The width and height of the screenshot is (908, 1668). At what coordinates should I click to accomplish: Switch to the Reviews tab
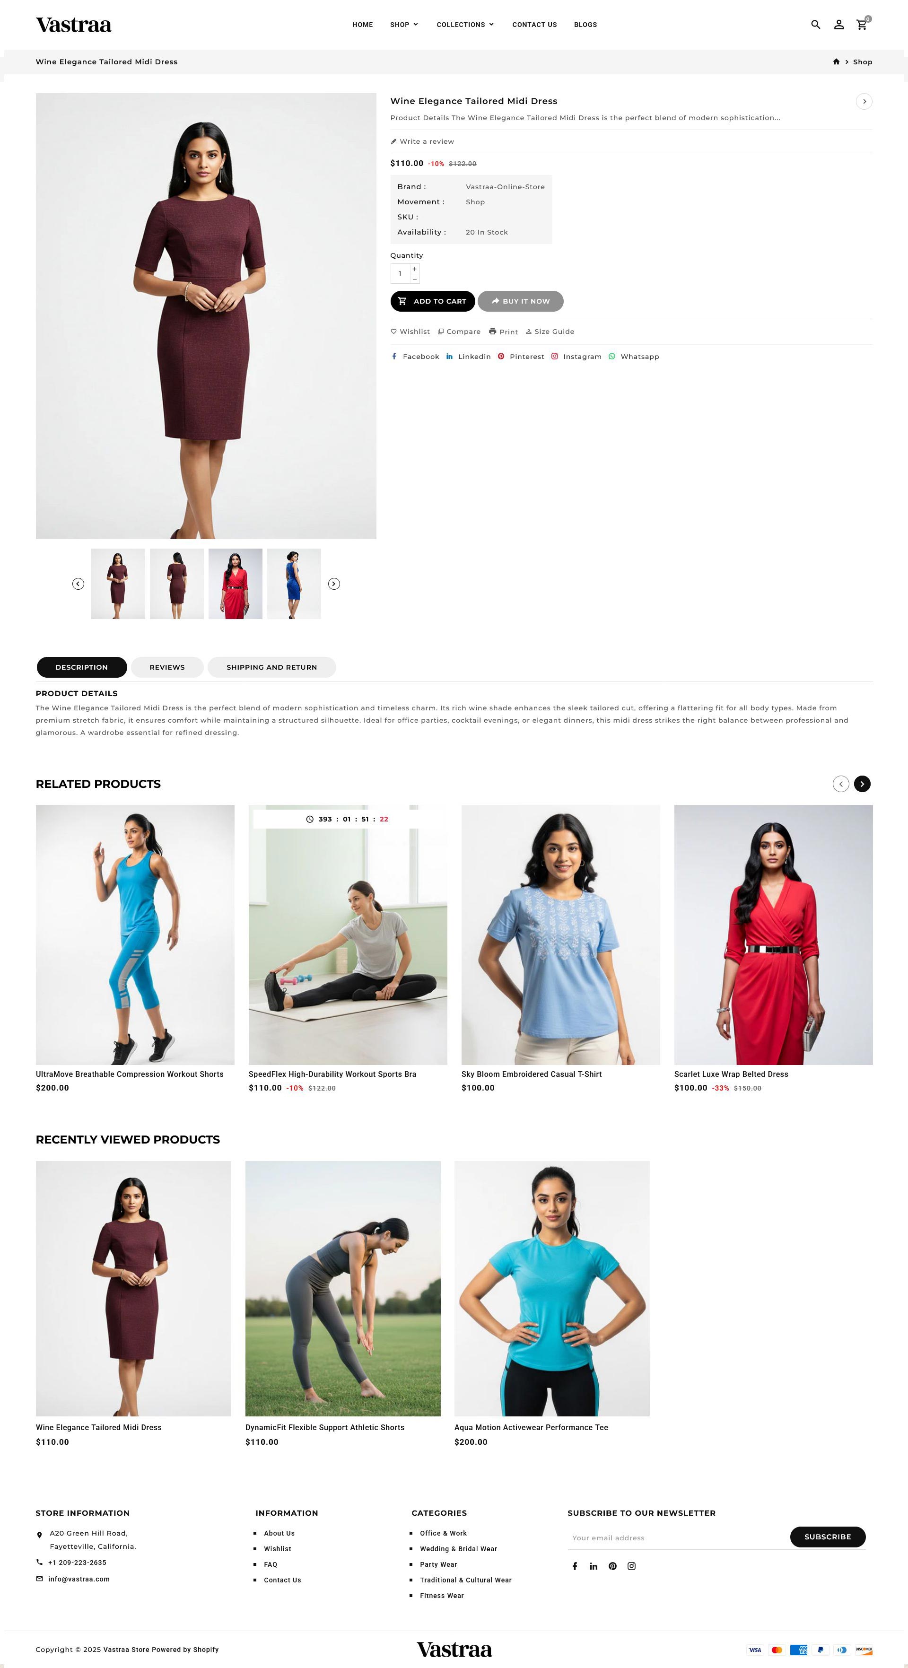pos(167,667)
